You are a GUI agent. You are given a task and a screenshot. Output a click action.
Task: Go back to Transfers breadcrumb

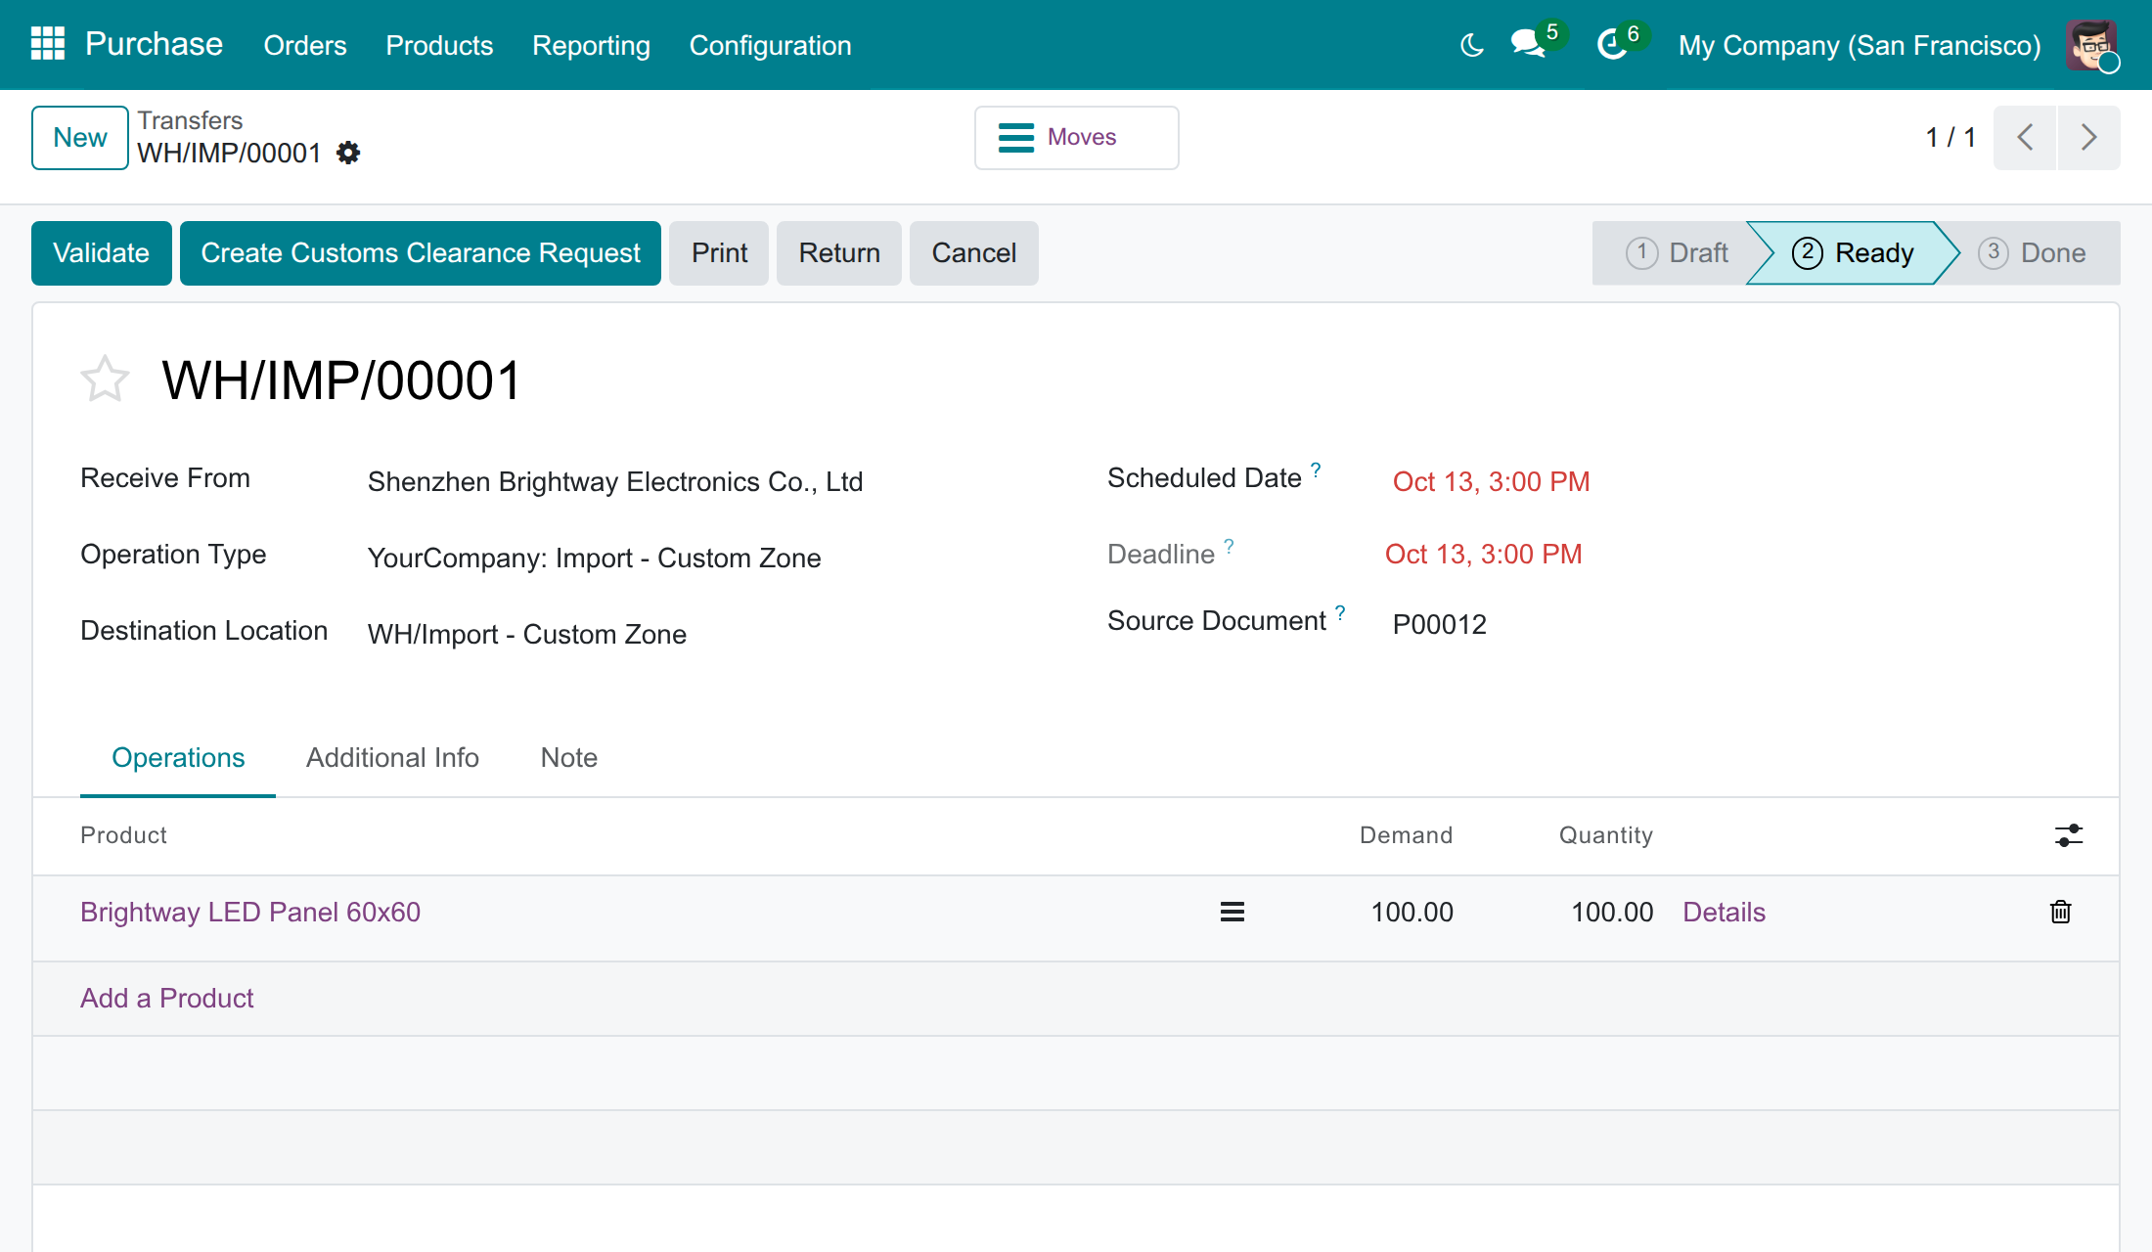pyautogui.click(x=190, y=120)
